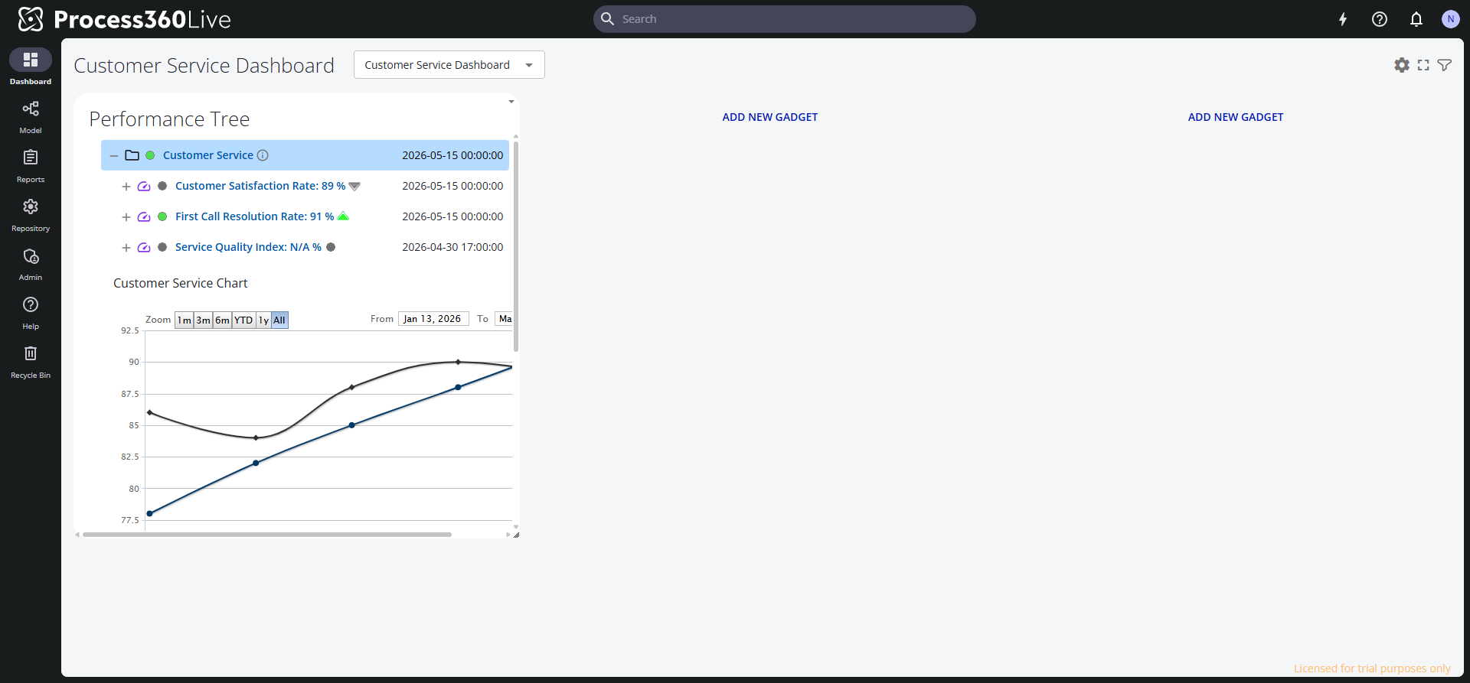Expand the First Call Resolution Rate node
This screenshot has width=1470, height=683.
[x=126, y=216]
